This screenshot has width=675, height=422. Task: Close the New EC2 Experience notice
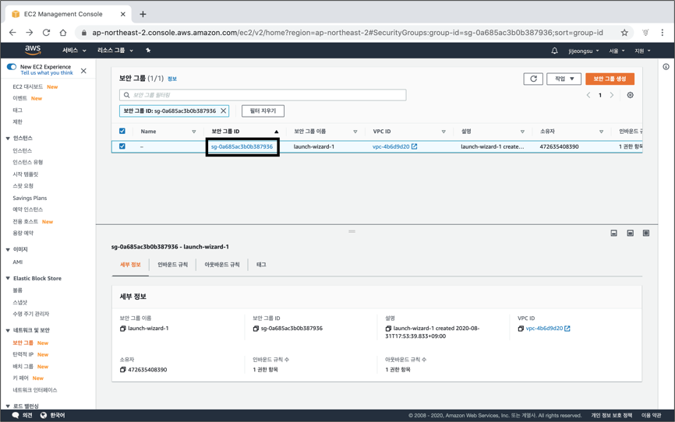[83, 71]
